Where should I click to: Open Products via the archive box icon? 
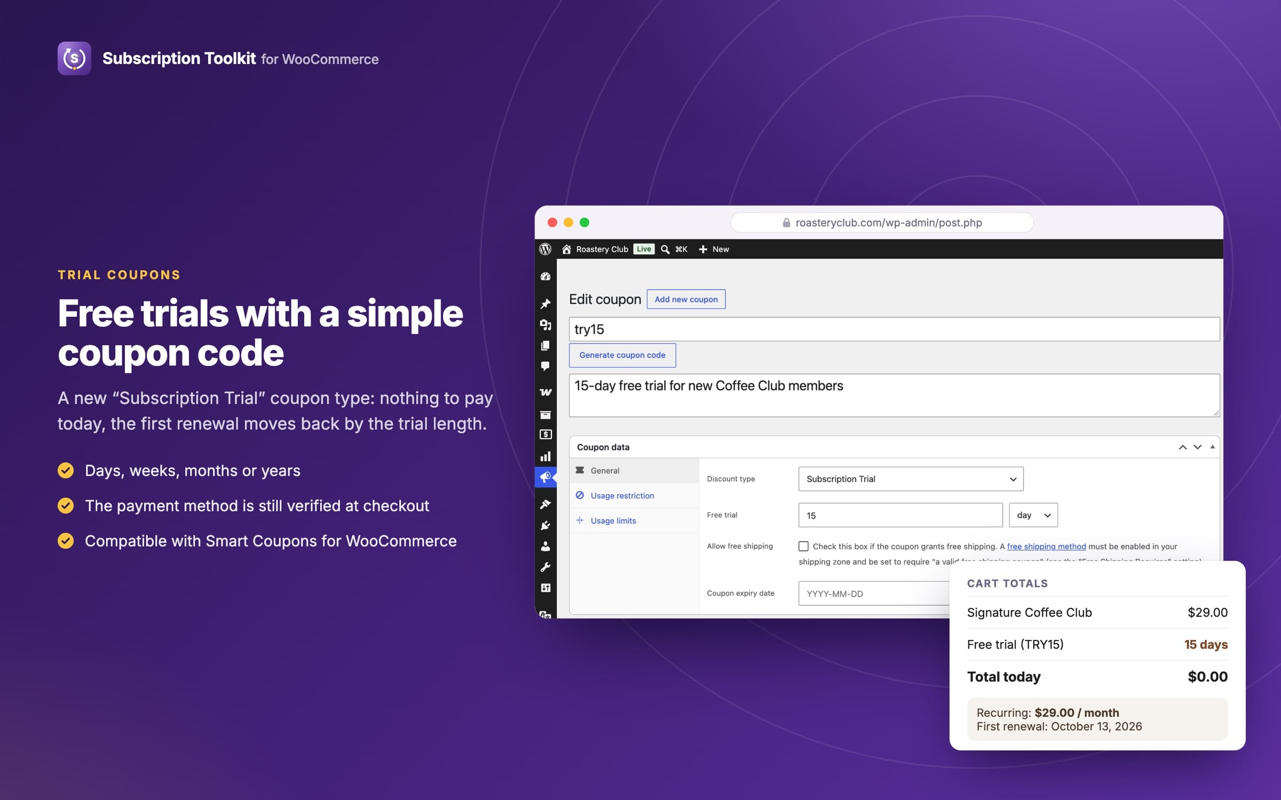point(545,414)
